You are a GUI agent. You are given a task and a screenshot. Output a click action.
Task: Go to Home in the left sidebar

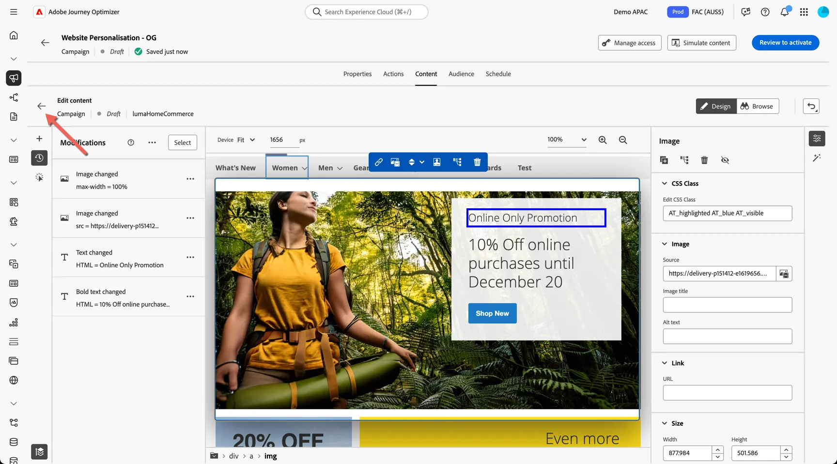(14, 35)
